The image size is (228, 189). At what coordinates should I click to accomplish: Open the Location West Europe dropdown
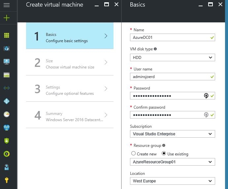[x=172, y=181]
